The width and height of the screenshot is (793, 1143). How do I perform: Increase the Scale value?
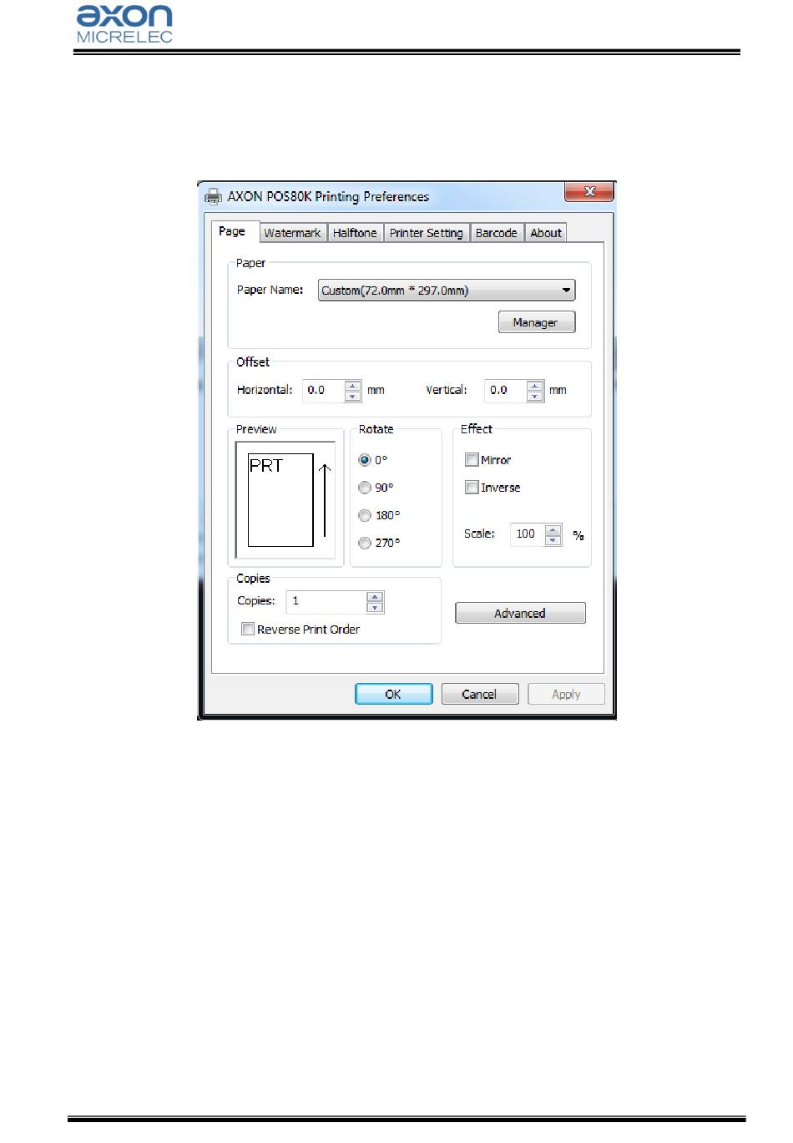(x=553, y=529)
